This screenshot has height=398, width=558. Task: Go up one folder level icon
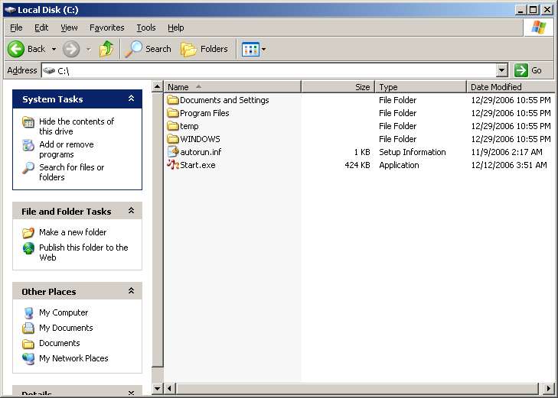point(106,49)
